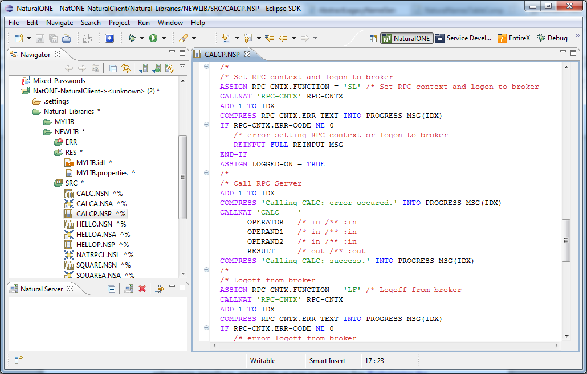Image resolution: width=587 pixels, height=374 pixels.
Task: Open the External Tools dropdown arrow
Action: coord(194,38)
